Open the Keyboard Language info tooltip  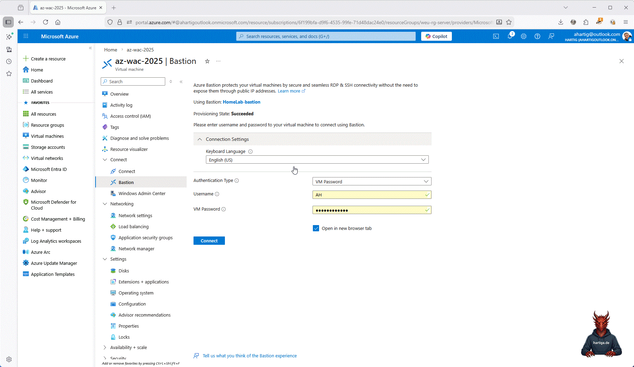(x=250, y=151)
